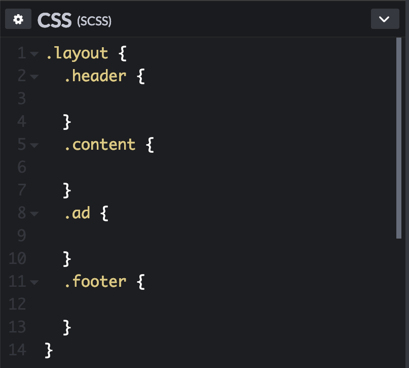
Task: Click the CSS editor dropdown chevron
Action: pos(385,19)
